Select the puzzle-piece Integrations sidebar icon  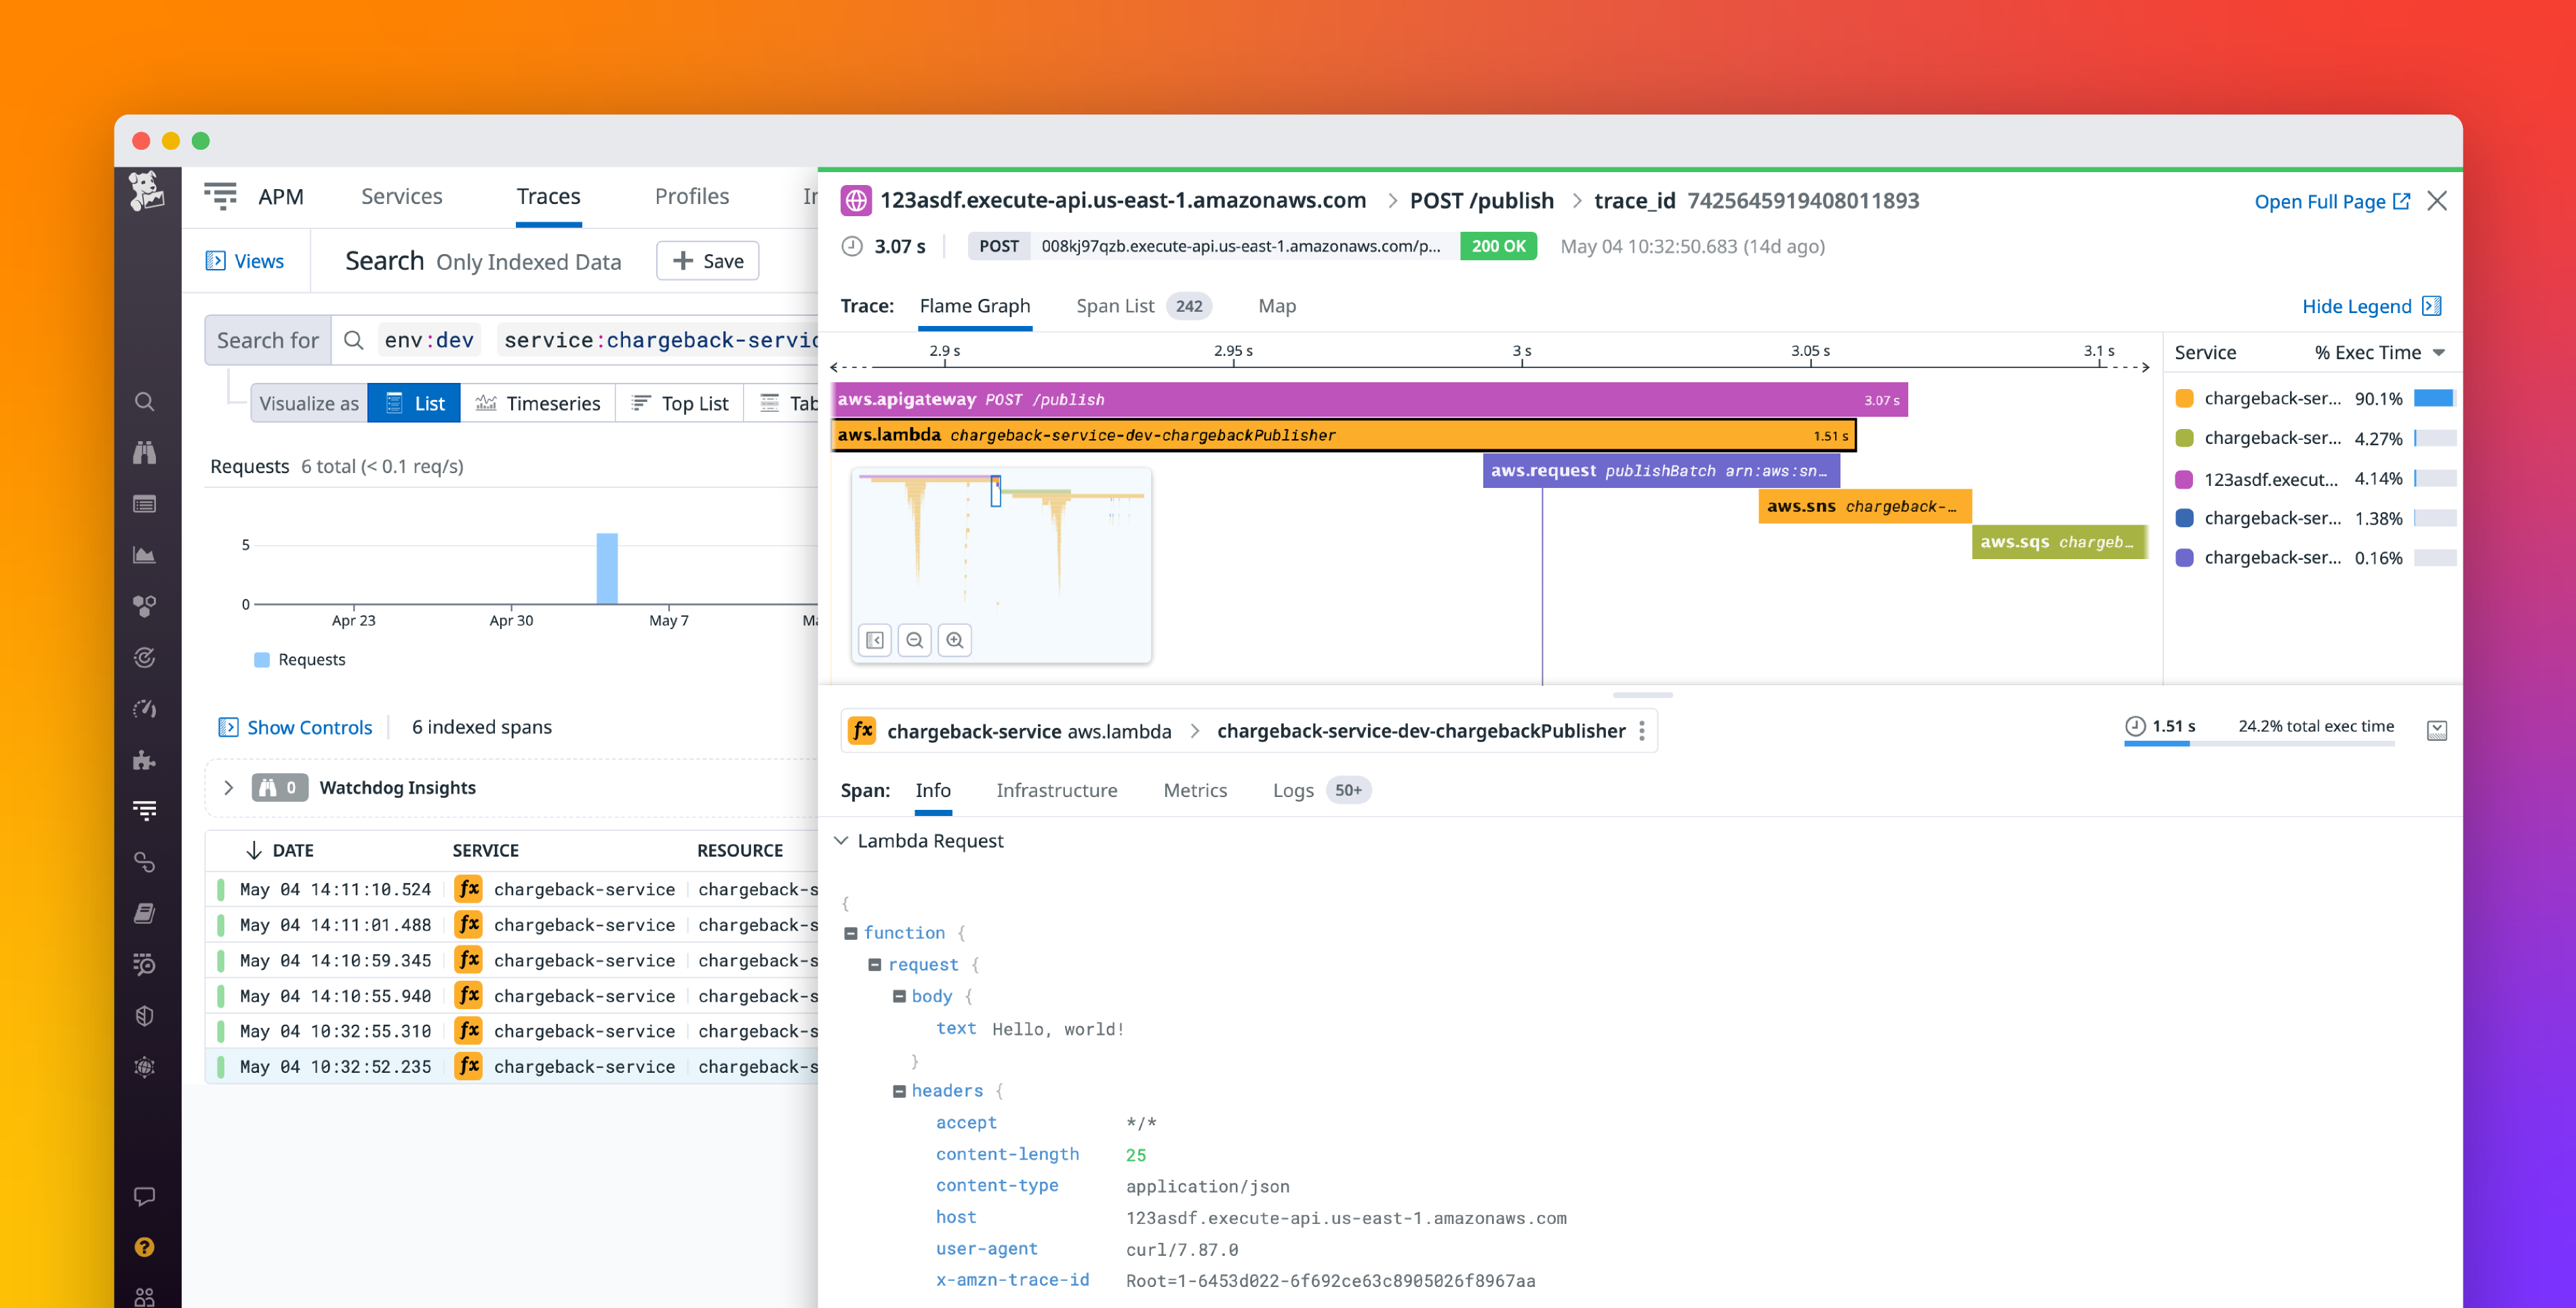coord(145,760)
